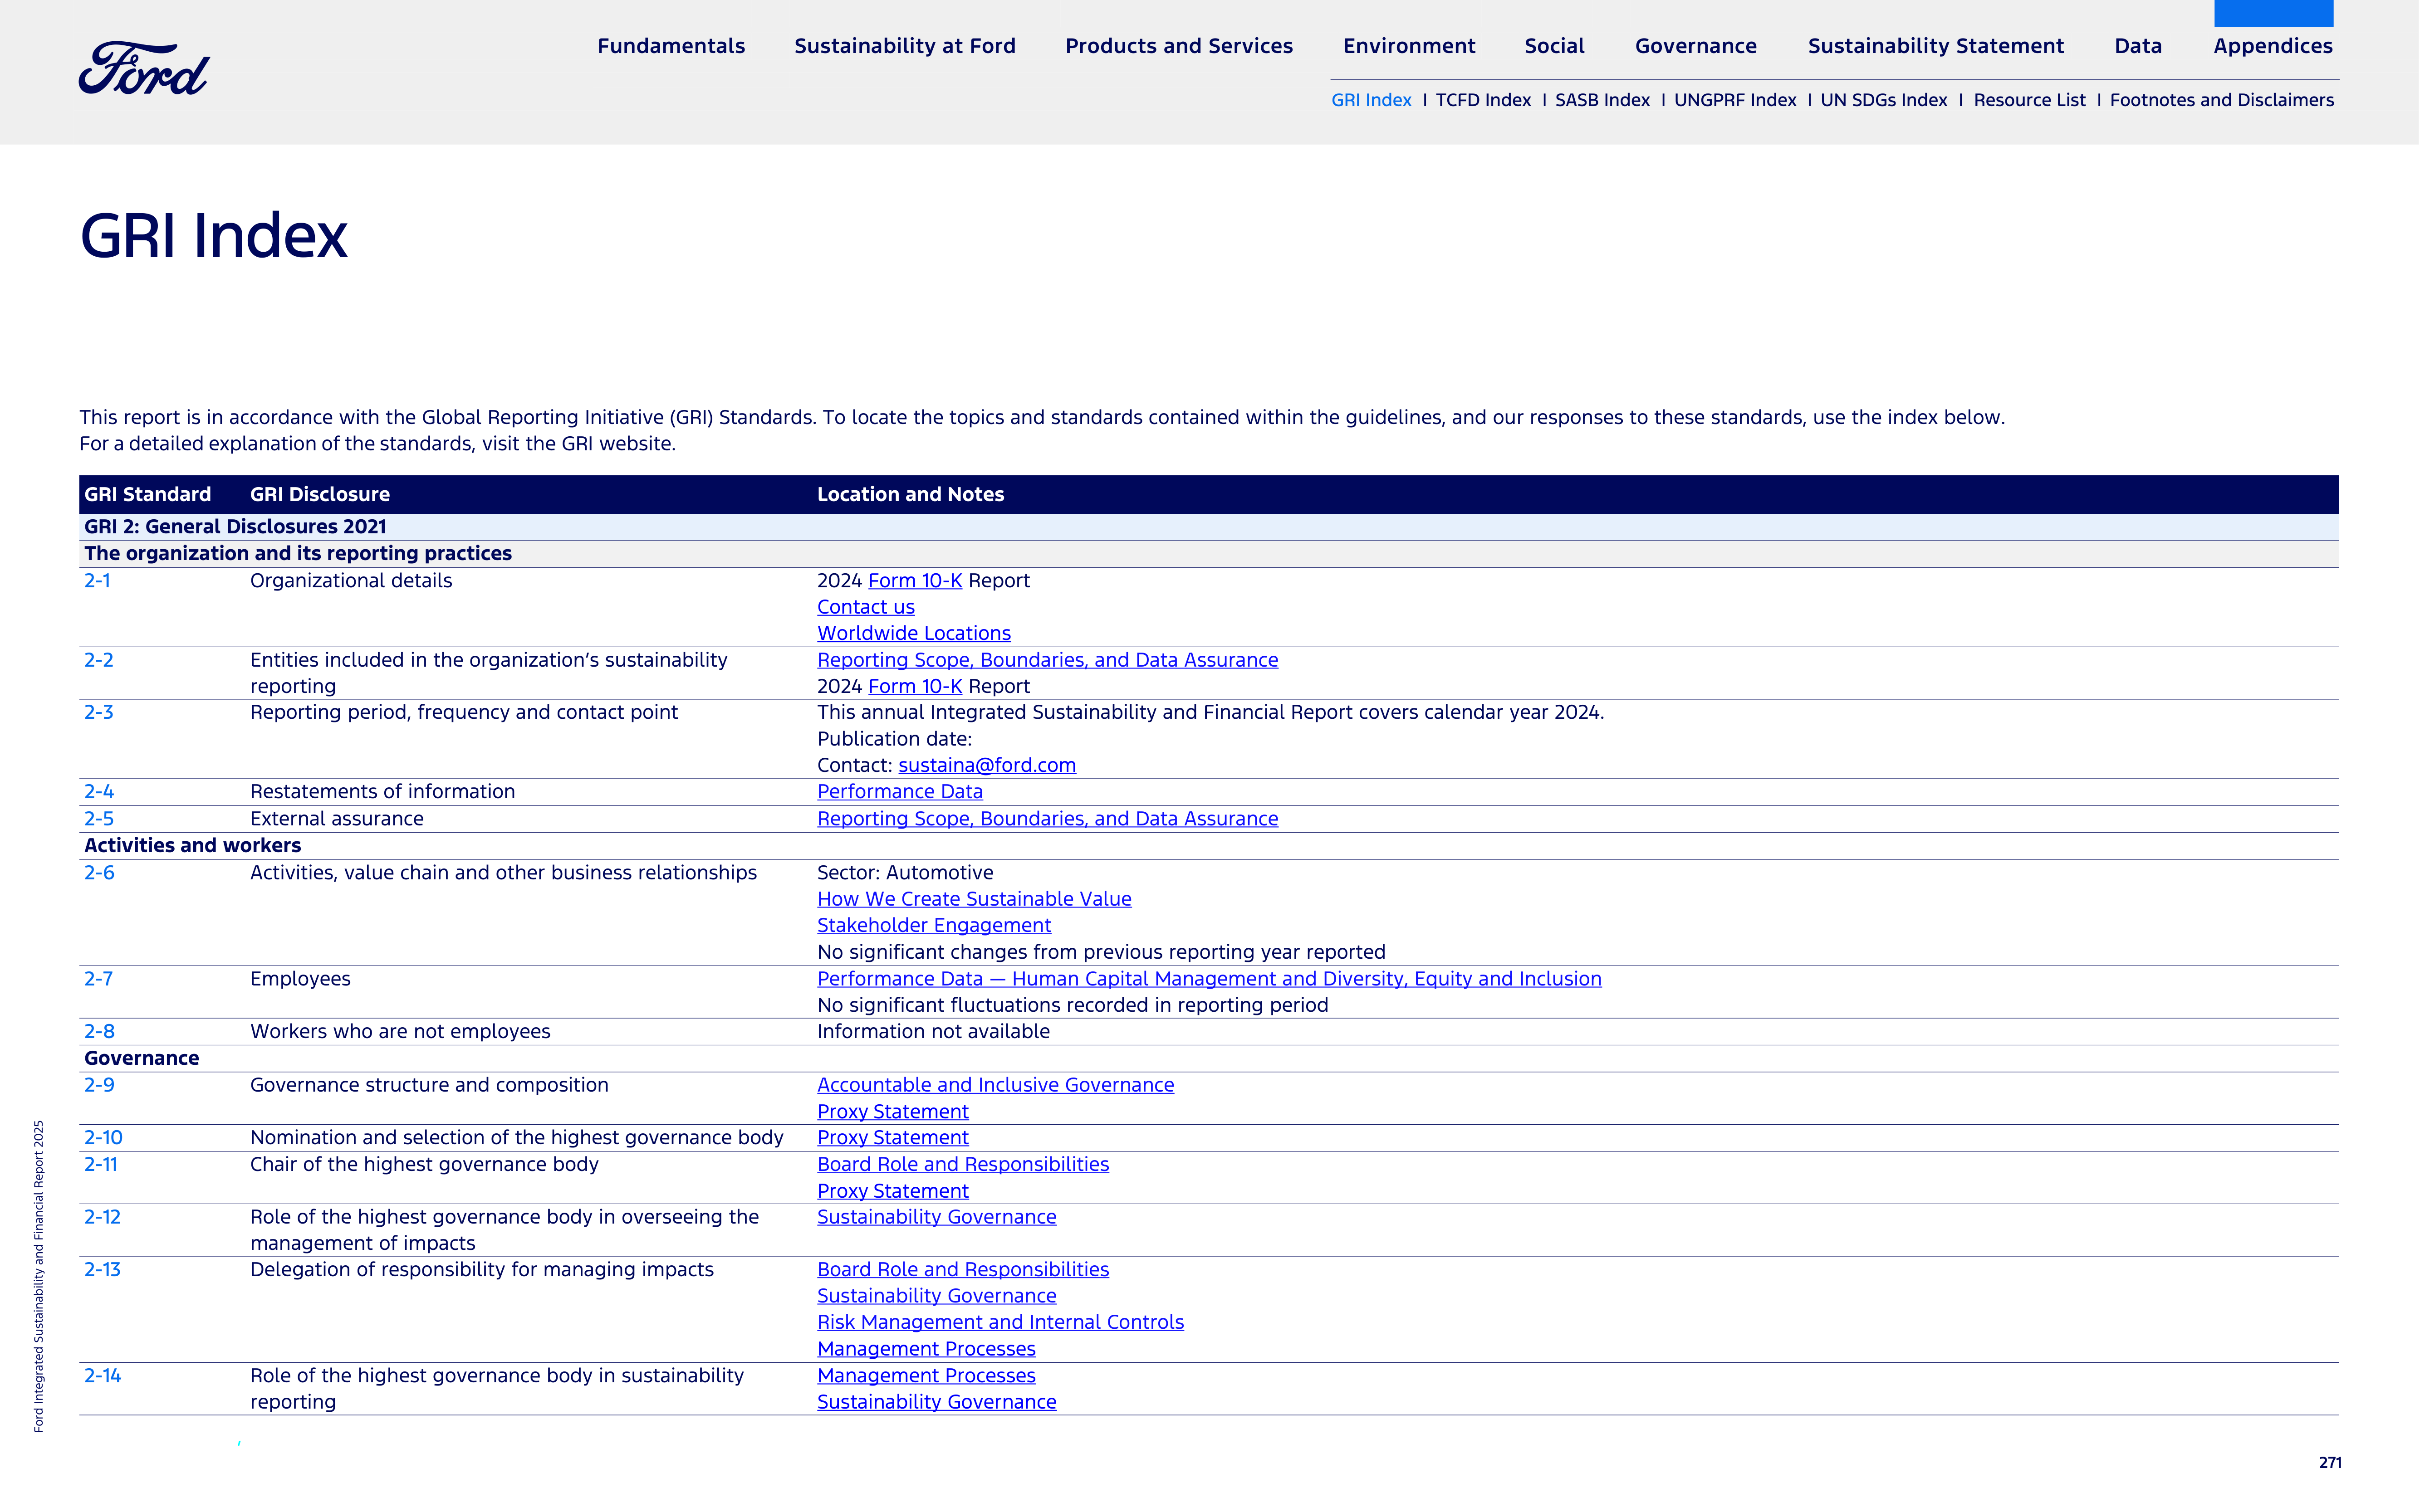This screenshot has height=1512, width=2420.
Task: Click 'Workers who are not employees' cell
Action: click(400, 1031)
